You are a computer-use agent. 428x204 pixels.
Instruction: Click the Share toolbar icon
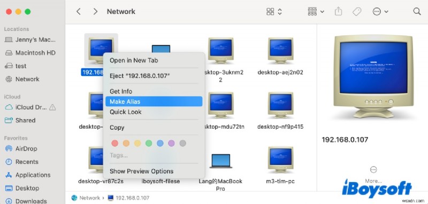tap(338, 11)
